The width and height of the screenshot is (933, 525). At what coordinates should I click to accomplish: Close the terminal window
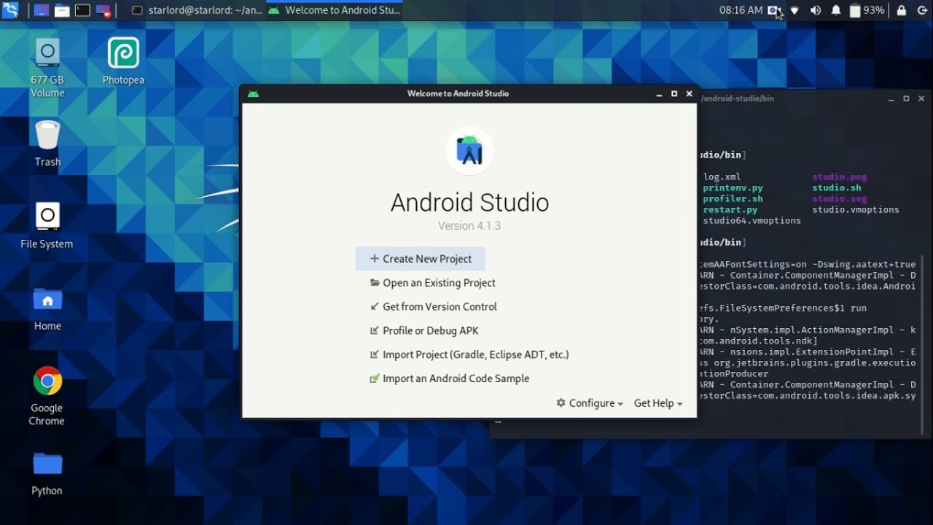(x=921, y=98)
